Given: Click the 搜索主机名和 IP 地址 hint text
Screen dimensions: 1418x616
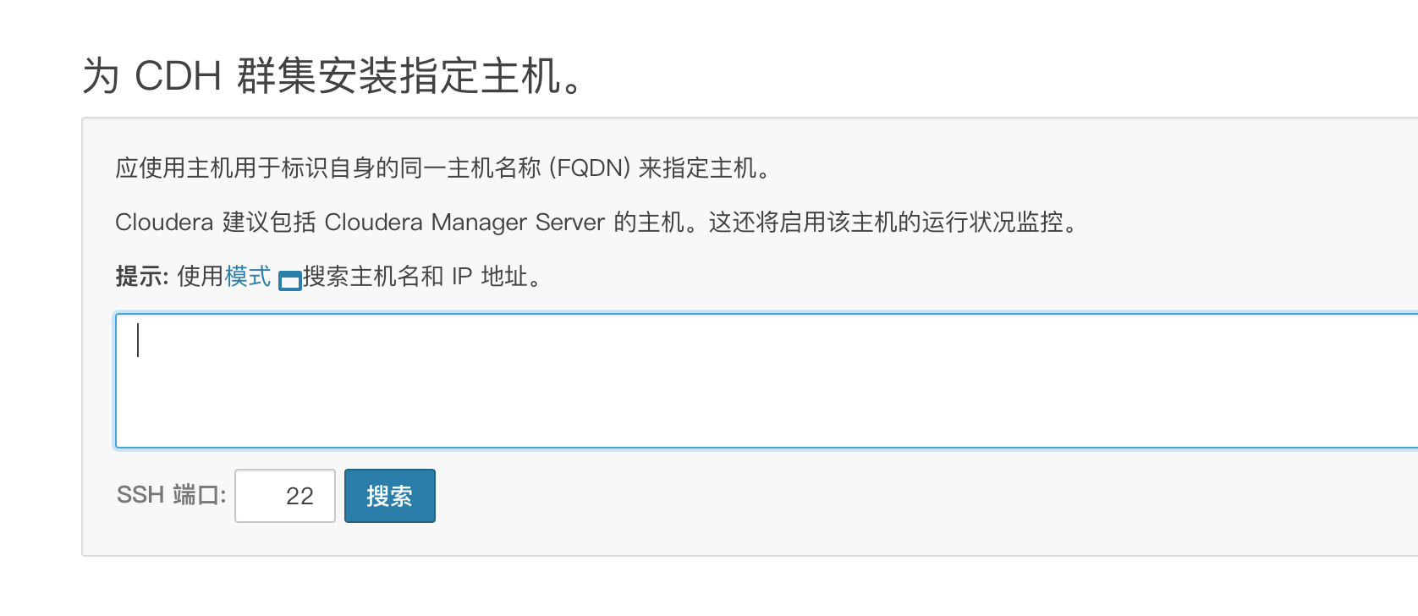Looking at the screenshot, I should tap(422, 277).
